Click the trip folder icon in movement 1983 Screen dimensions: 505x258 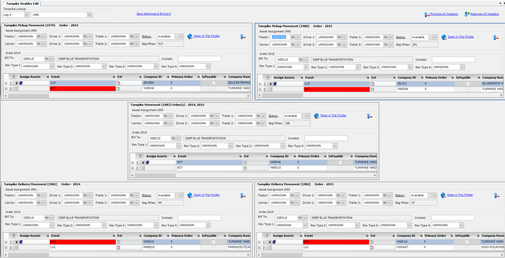coord(316,116)
